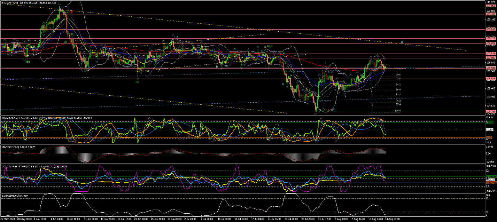Screen dimensions: 497x222
Task: Click the 109.863 price level tag
Action: [x=490, y=6]
